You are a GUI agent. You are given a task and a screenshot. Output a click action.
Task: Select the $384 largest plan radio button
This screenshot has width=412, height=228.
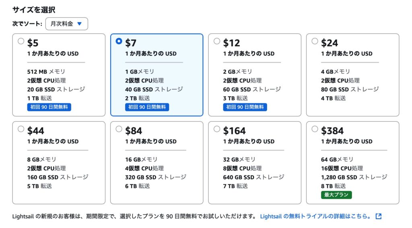pyautogui.click(x=315, y=129)
